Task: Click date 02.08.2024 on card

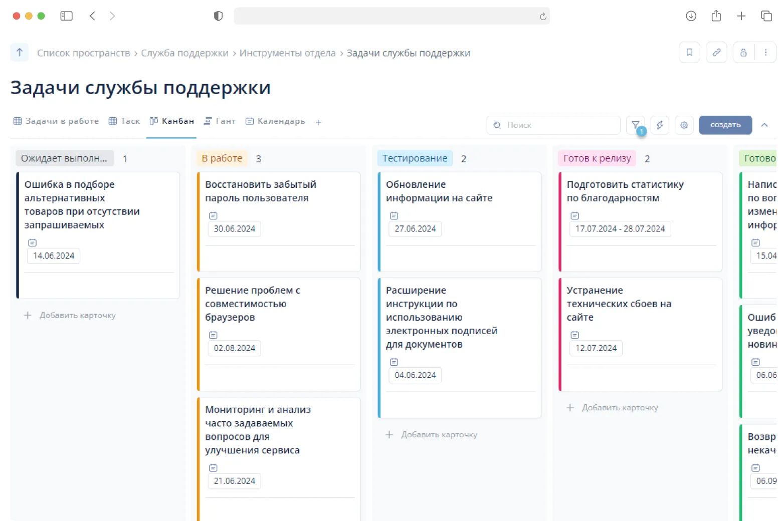Action: coord(235,348)
